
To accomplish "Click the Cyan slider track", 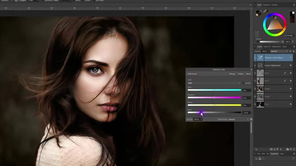I will click(x=214, y=90).
